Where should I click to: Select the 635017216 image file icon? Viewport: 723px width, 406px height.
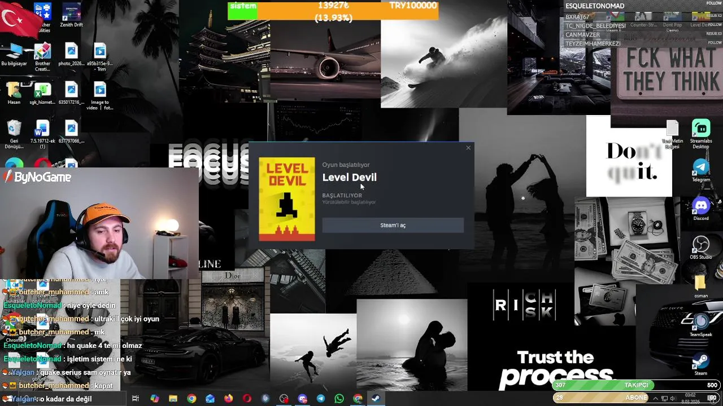tap(71, 94)
